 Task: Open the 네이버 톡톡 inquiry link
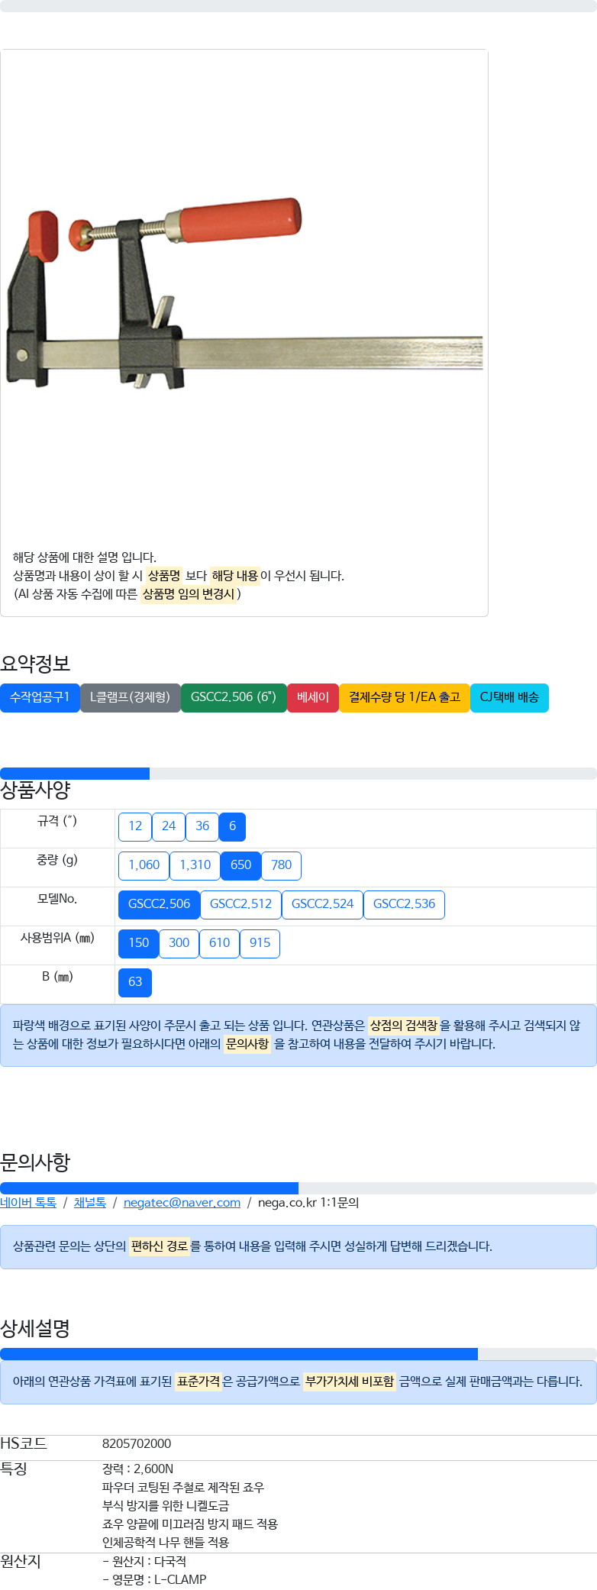tap(28, 1203)
